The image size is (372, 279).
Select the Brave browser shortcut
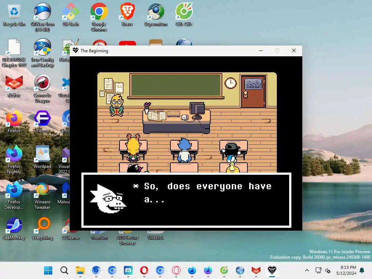128,15
